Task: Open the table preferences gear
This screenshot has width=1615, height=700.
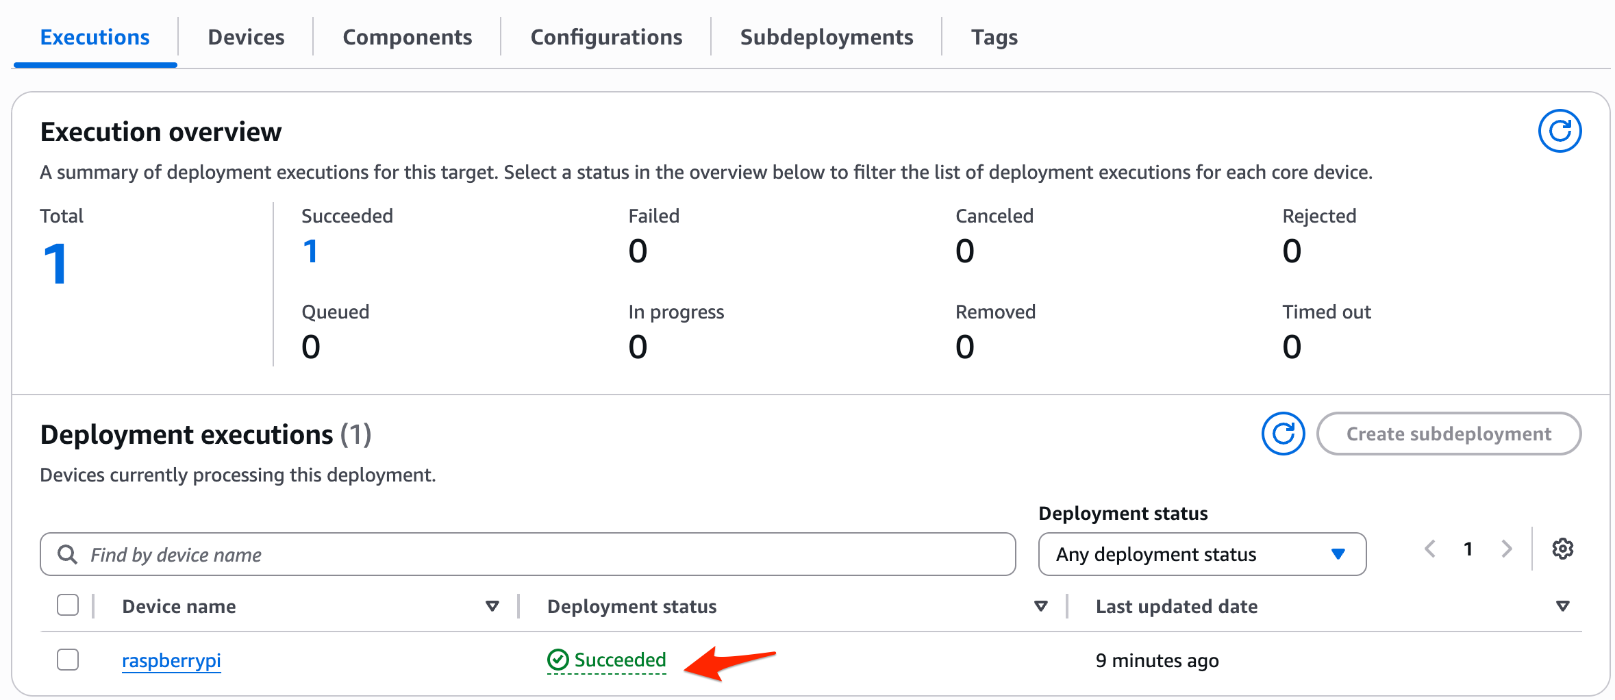Action: pyautogui.click(x=1563, y=548)
